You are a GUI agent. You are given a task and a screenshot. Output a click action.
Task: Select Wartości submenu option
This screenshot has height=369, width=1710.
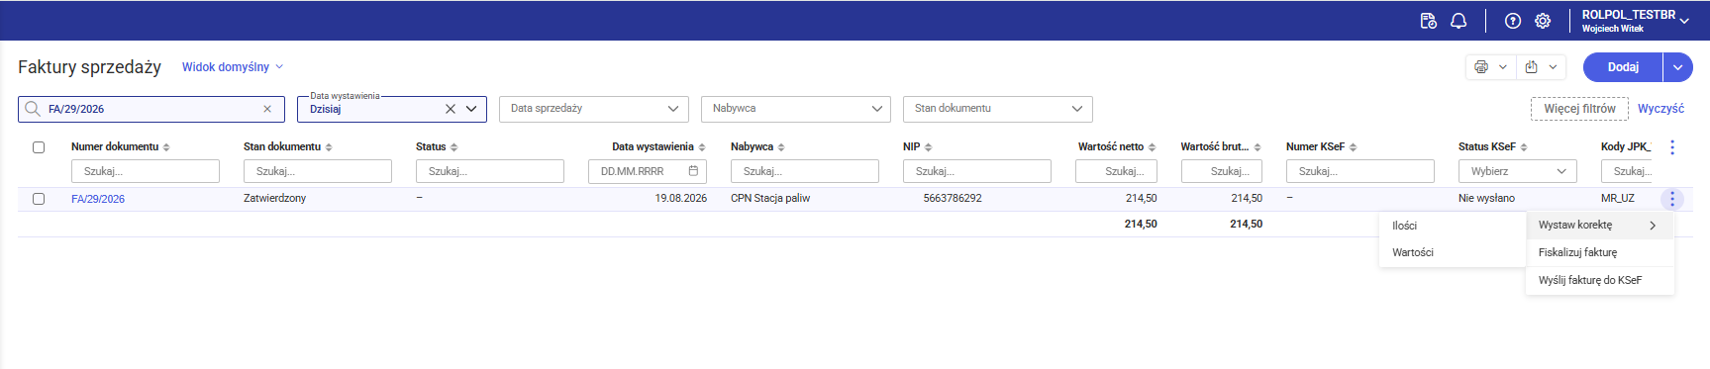[x=1453, y=252]
